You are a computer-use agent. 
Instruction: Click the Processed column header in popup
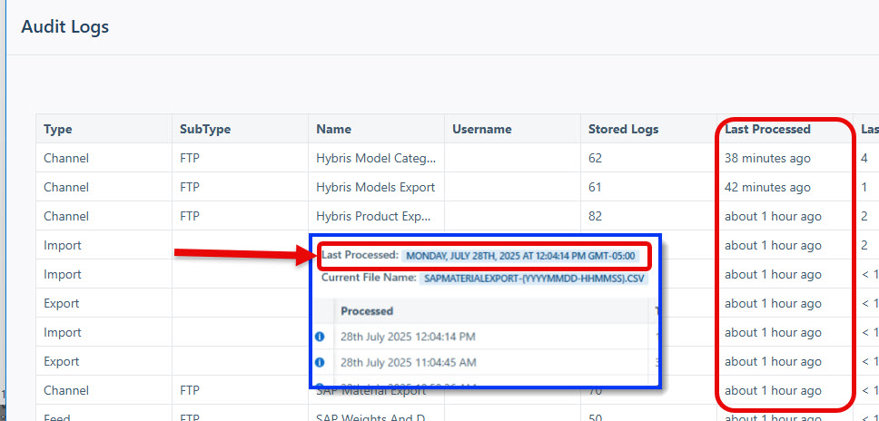367,310
